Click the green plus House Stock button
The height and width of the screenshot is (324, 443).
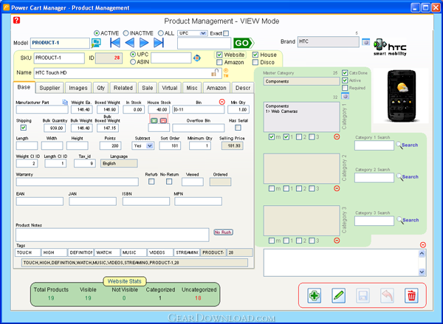click(x=154, y=120)
